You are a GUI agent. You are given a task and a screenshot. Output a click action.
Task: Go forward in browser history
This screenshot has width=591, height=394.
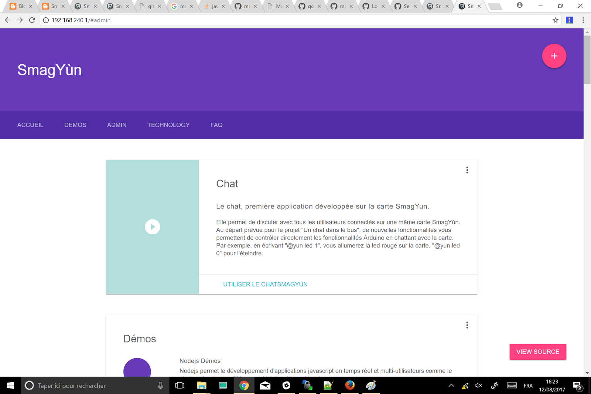[20, 20]
